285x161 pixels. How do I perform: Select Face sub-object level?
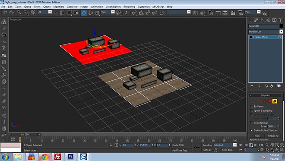265,101
